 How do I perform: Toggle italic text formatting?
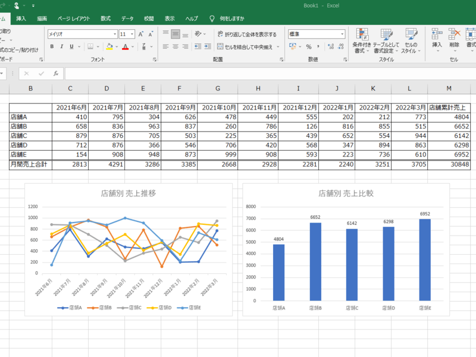pos(61,46)
